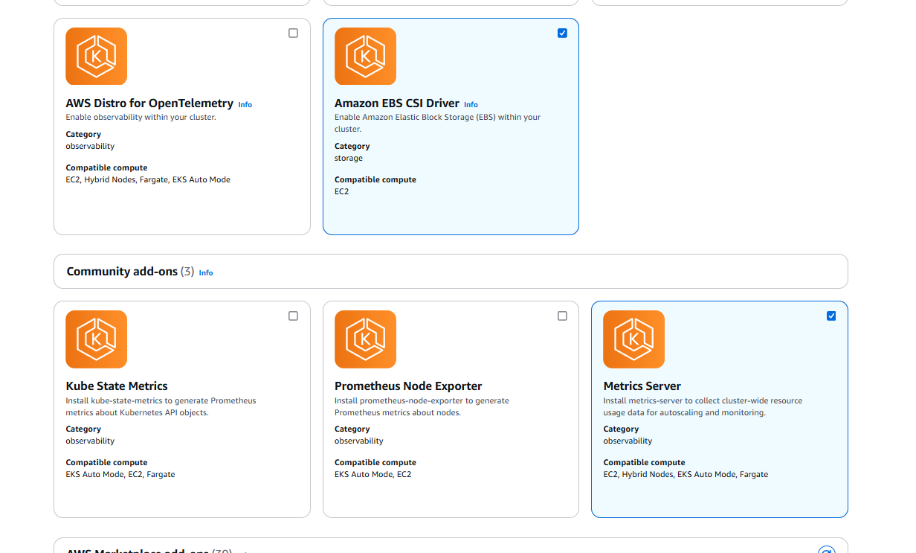The width and height of the screenshot is (916, 553).
Task: Click the 'Enable Amazon Elastic Block Storage' description
Action: pyautogui.click(x=437, y=123)
